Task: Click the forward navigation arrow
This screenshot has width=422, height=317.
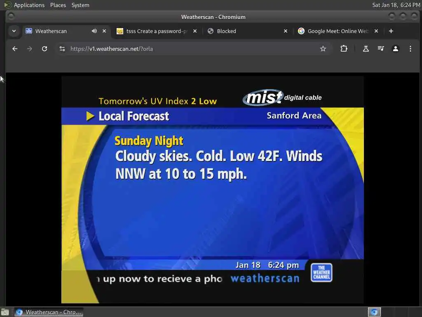Action: (x=30, y=49)
